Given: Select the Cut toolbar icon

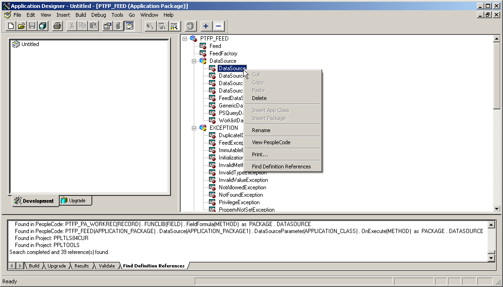Looking at the screenshot, I should pyautogui.click(x=72, y=26).
